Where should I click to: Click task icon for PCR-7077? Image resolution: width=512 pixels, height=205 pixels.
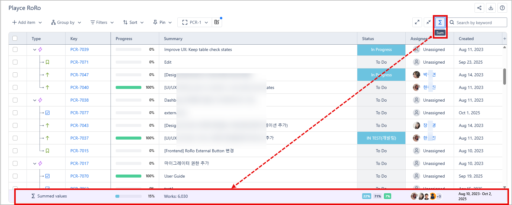click(x=47, y=113)
